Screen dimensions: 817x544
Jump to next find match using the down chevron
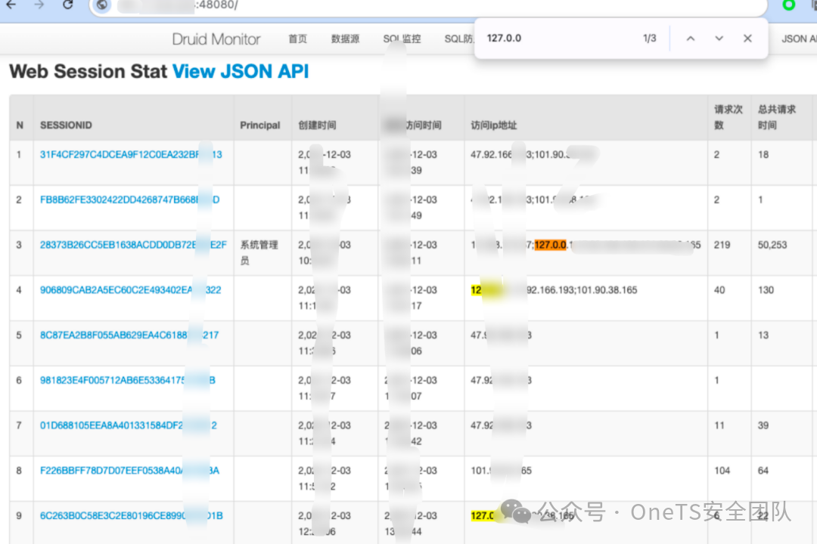point(719,39)
